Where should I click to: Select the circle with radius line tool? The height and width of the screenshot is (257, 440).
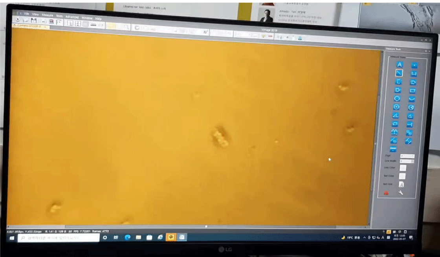tap(411, 107)
